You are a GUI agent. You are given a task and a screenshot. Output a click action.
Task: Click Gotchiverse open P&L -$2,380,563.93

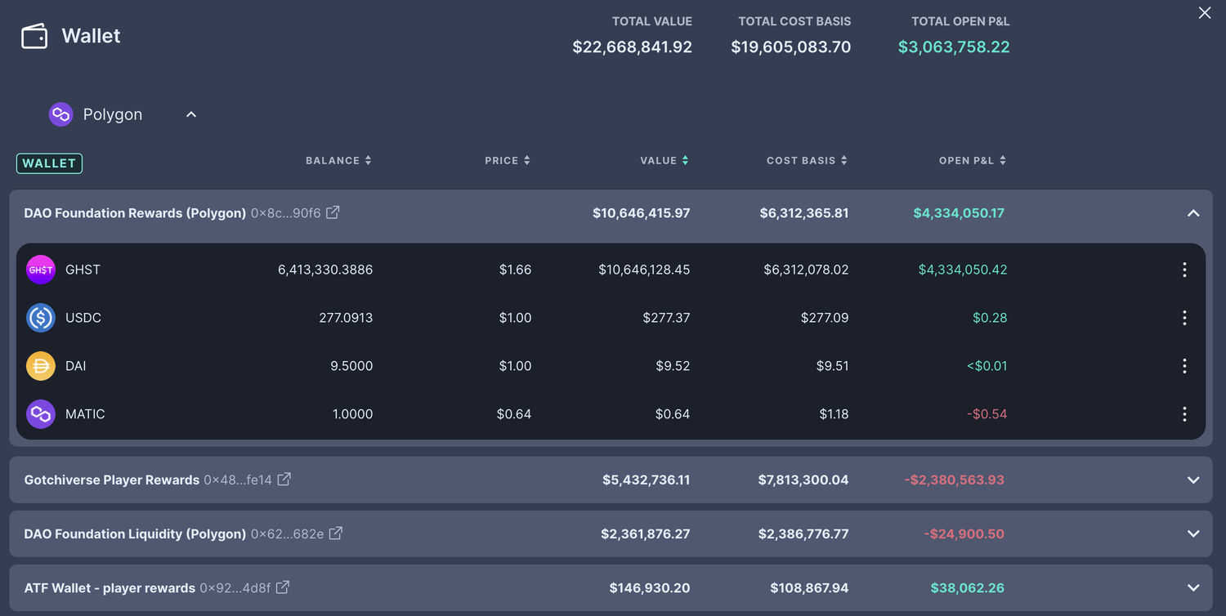[954, 480]
